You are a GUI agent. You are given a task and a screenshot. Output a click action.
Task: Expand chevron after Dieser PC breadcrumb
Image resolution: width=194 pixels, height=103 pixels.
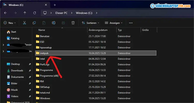coord(71,13)
